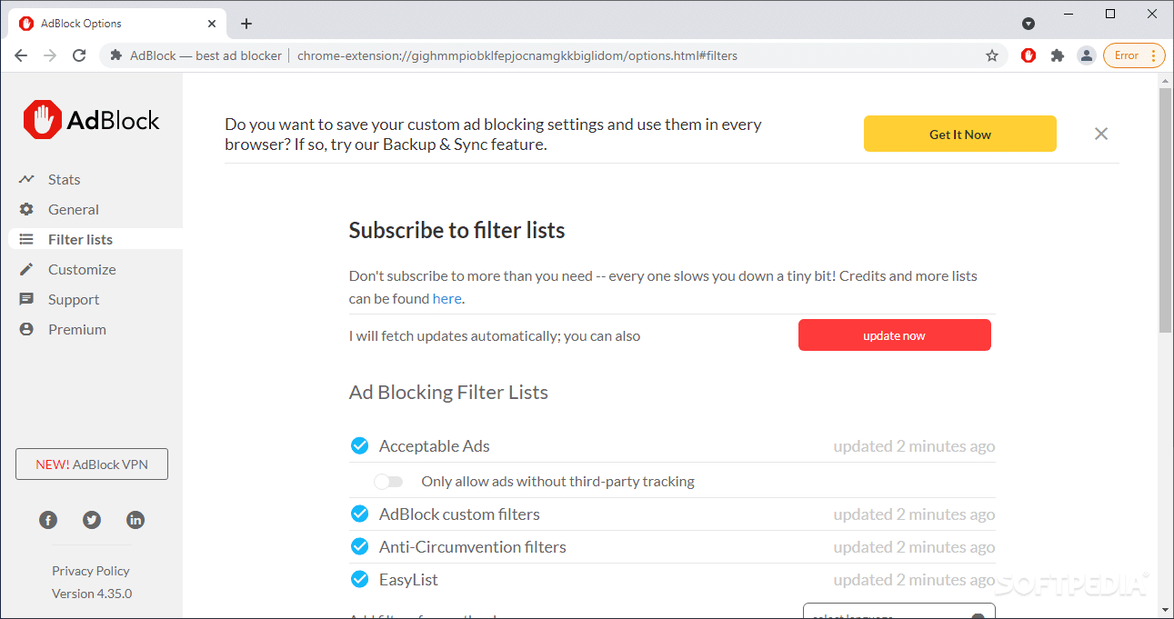The image size is (1174, 619).
Task: Click the scrollbar up arrow
Action: (1166, 80)
